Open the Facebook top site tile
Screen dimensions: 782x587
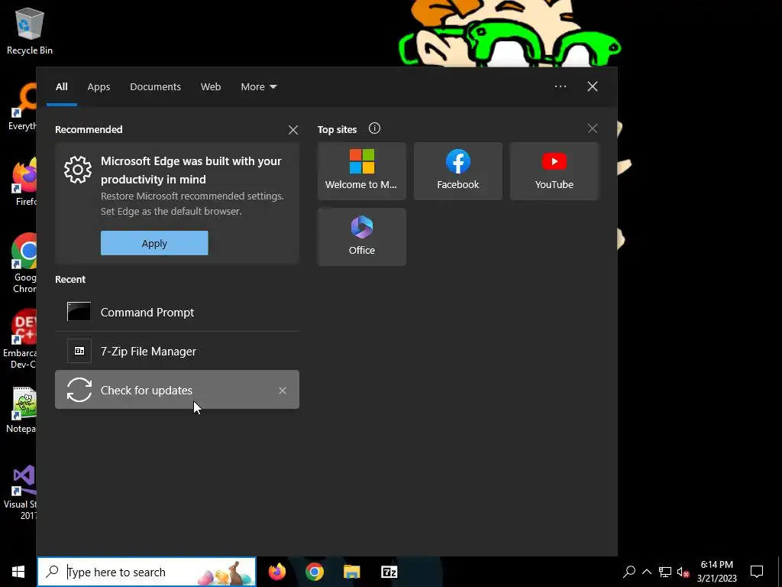point(458,170)
